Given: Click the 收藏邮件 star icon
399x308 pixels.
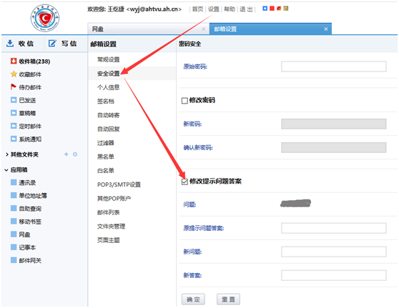Looking at the screenshot, I should pyautogui.click(x=14, y=74).
